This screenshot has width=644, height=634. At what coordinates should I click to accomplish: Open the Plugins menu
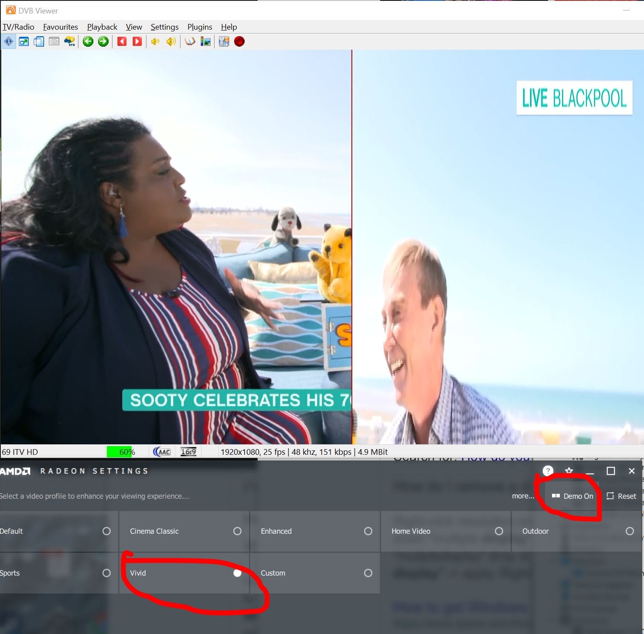coord(200,27)
